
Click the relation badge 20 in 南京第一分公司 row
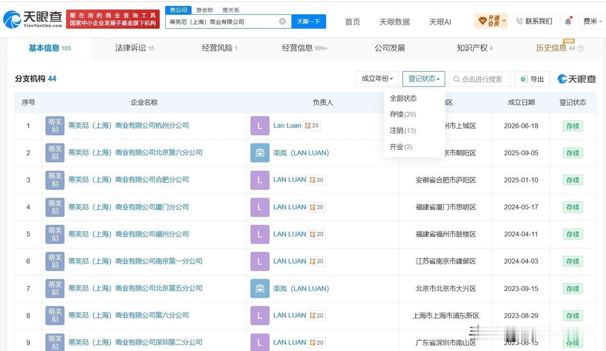(316, 261)
